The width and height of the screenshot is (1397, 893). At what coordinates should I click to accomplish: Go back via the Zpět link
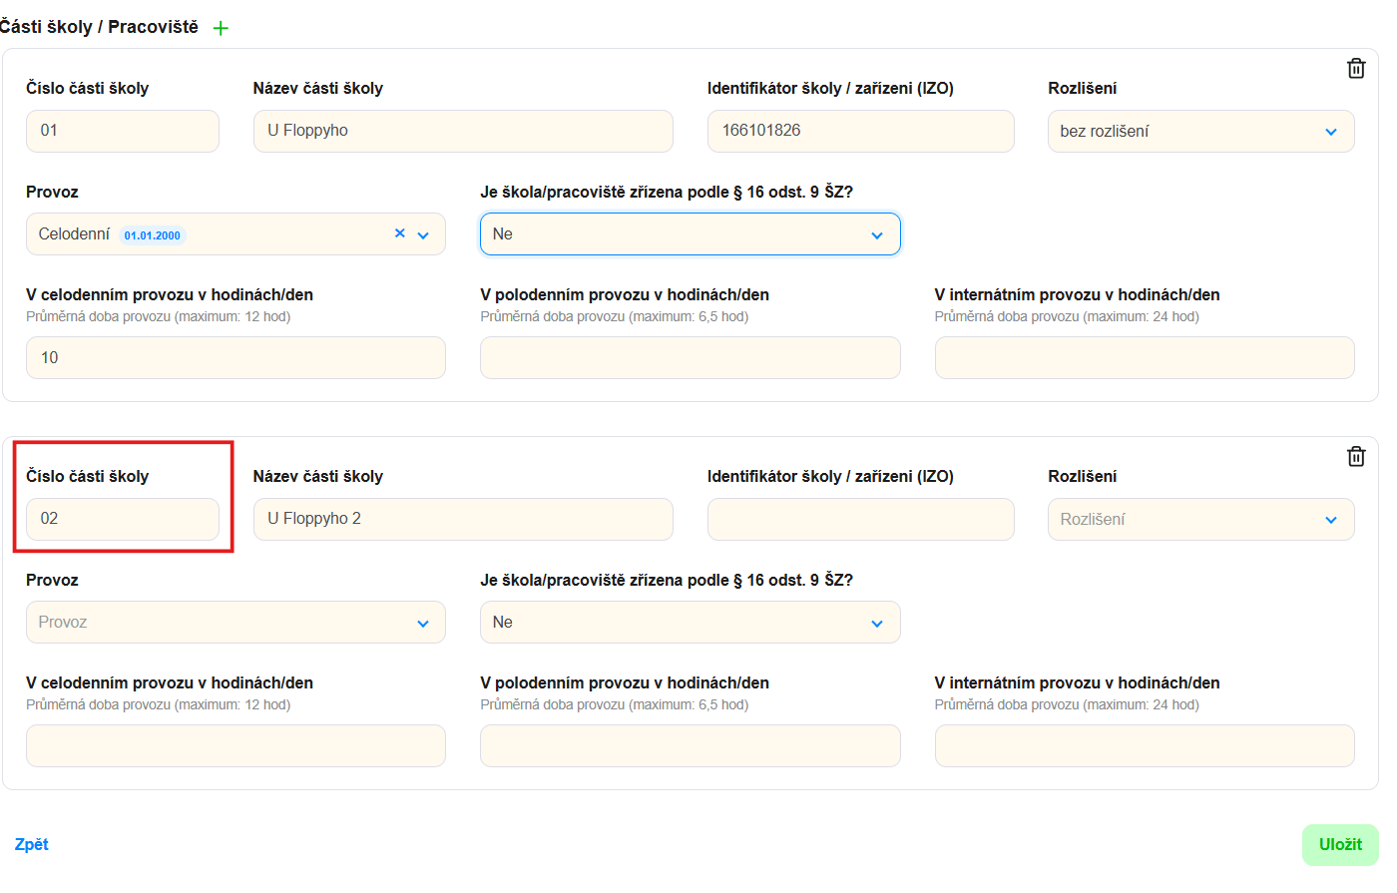coord(32,844)
